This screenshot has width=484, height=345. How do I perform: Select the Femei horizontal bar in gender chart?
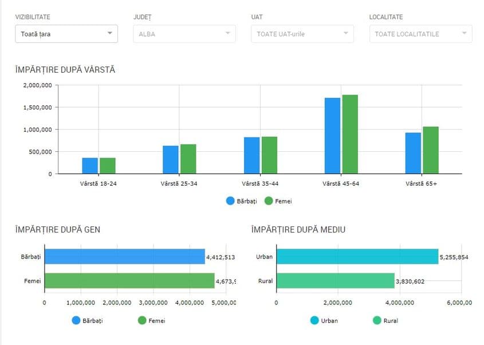(x=129, y=281)
